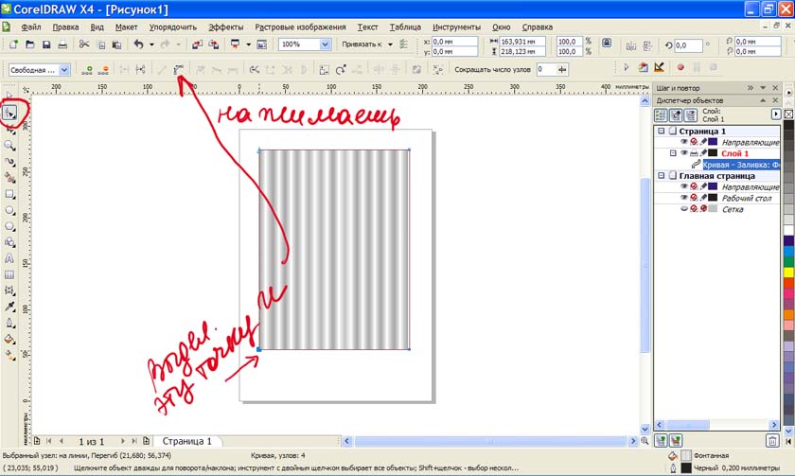Click the Save floppy disk icon
The width and height of the screenshot is (795, 476).
point(45,44)
